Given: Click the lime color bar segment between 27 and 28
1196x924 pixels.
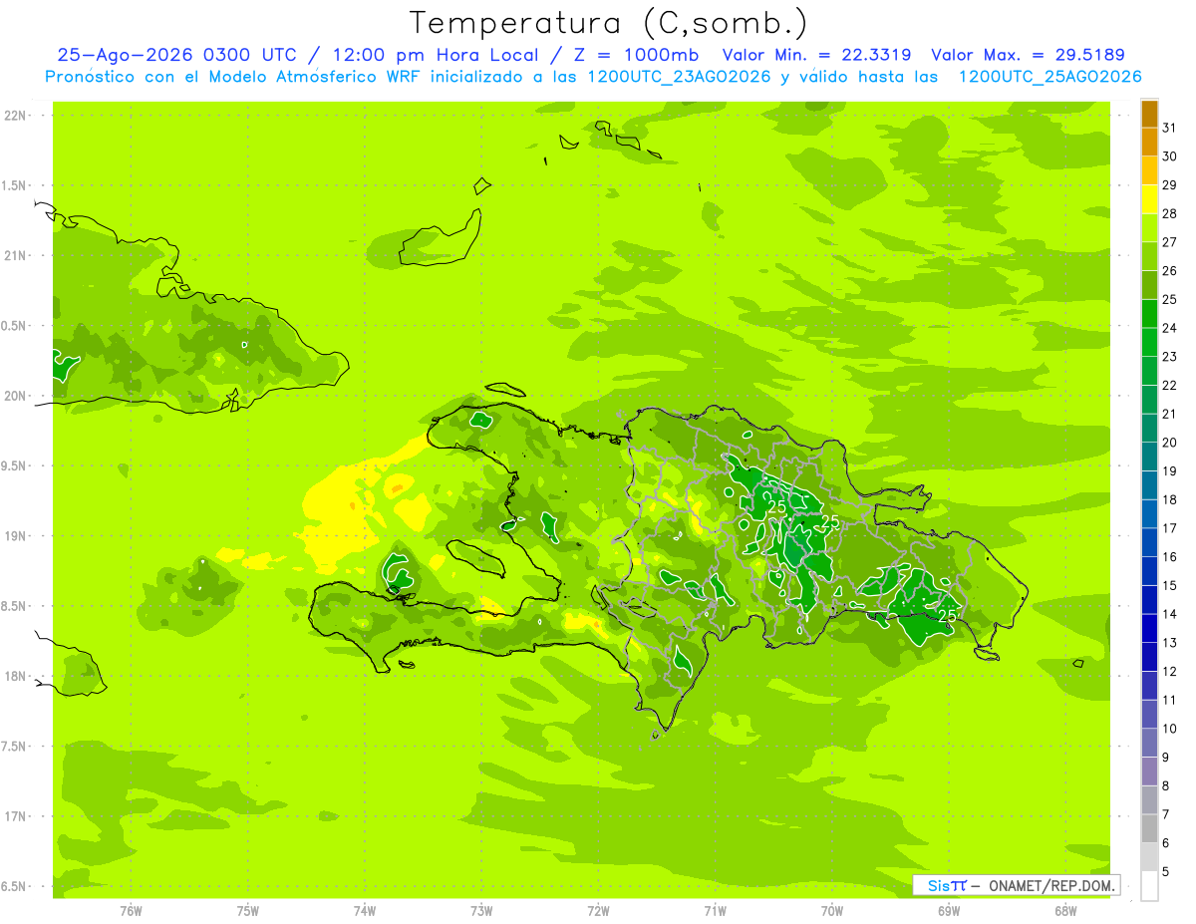Looking at the screenshot, I should 1149,228.
